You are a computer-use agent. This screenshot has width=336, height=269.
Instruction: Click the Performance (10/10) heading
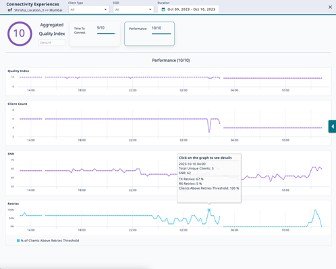171,61
